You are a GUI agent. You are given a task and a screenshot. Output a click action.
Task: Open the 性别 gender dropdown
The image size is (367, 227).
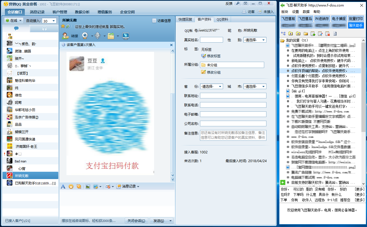[255, 40]
